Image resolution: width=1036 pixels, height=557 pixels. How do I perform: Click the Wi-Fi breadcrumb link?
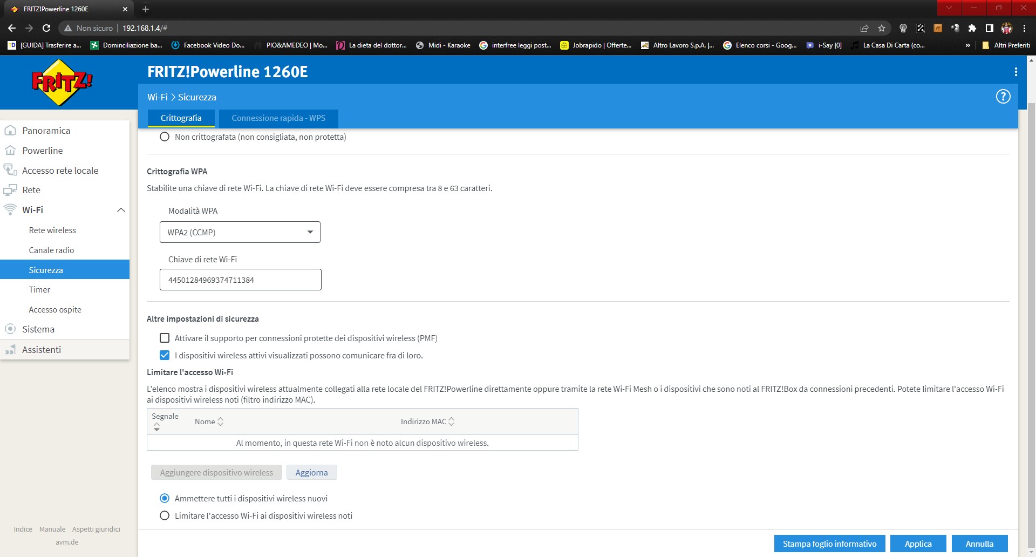[158, 97]
